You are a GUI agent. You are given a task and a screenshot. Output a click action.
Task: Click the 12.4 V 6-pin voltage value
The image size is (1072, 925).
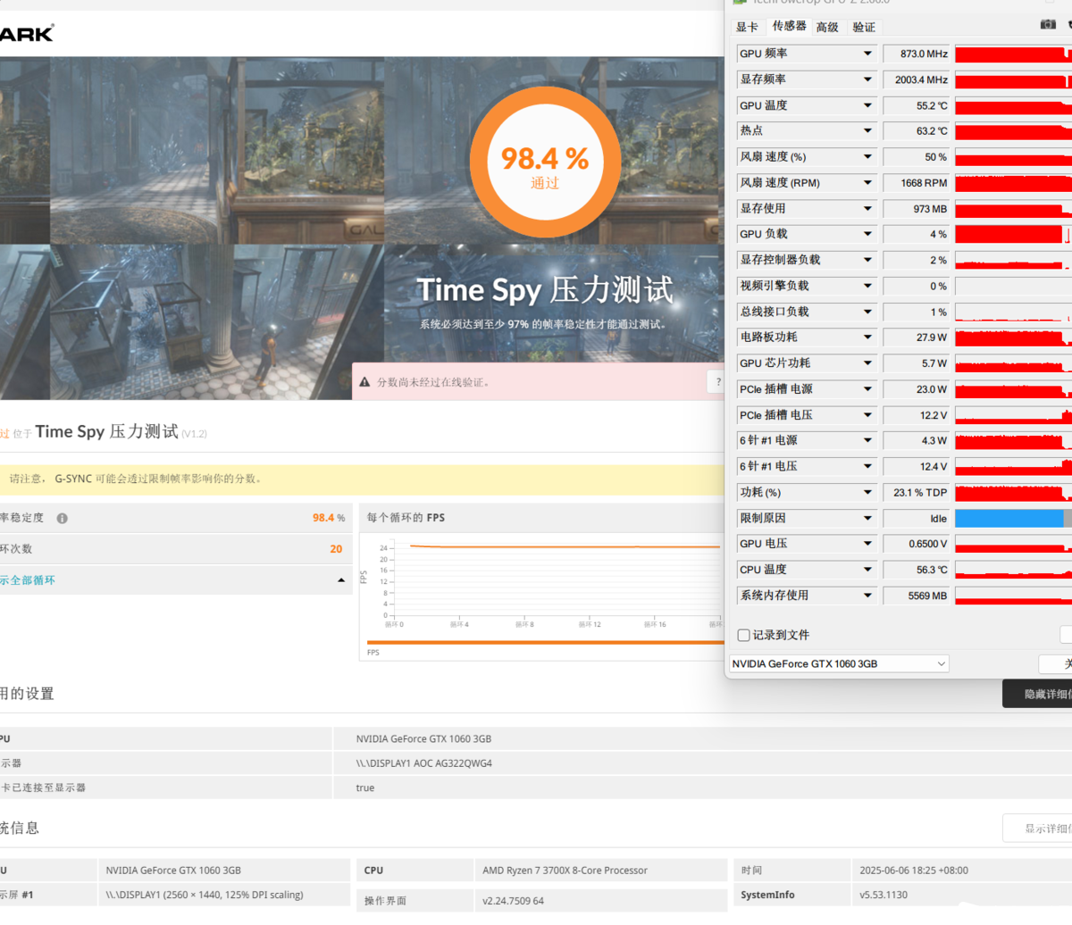point(917,466)
